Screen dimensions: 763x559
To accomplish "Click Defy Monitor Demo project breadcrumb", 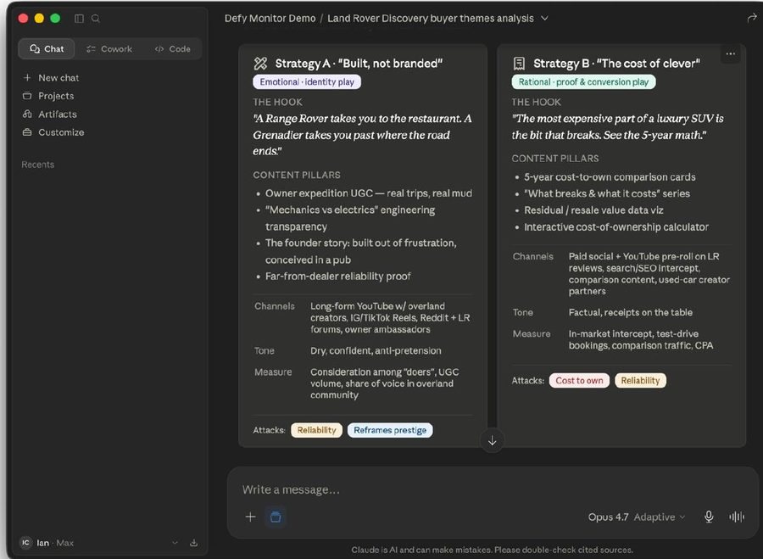I will click(x=270, y=19).
